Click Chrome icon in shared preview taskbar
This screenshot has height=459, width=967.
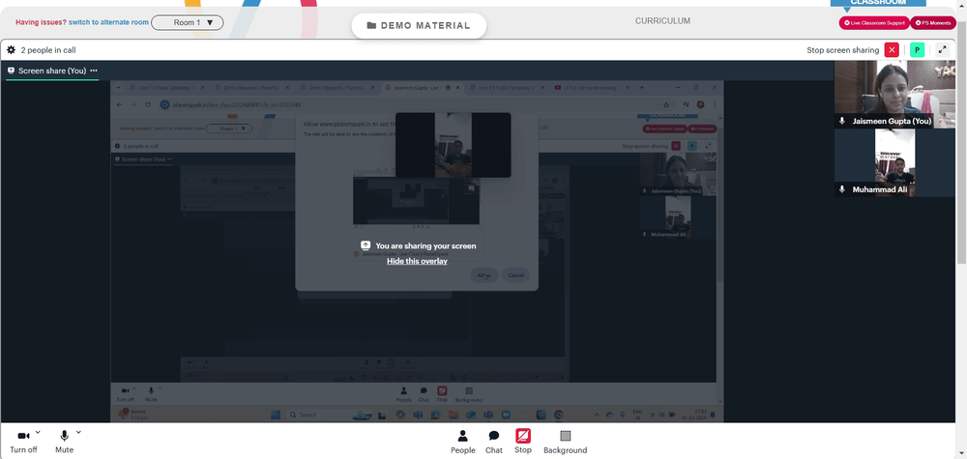(x=558, y=415)
